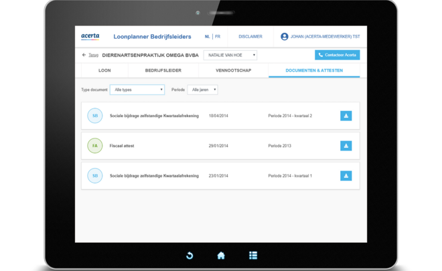Open the Vennootschap tab

pos(233,70)
